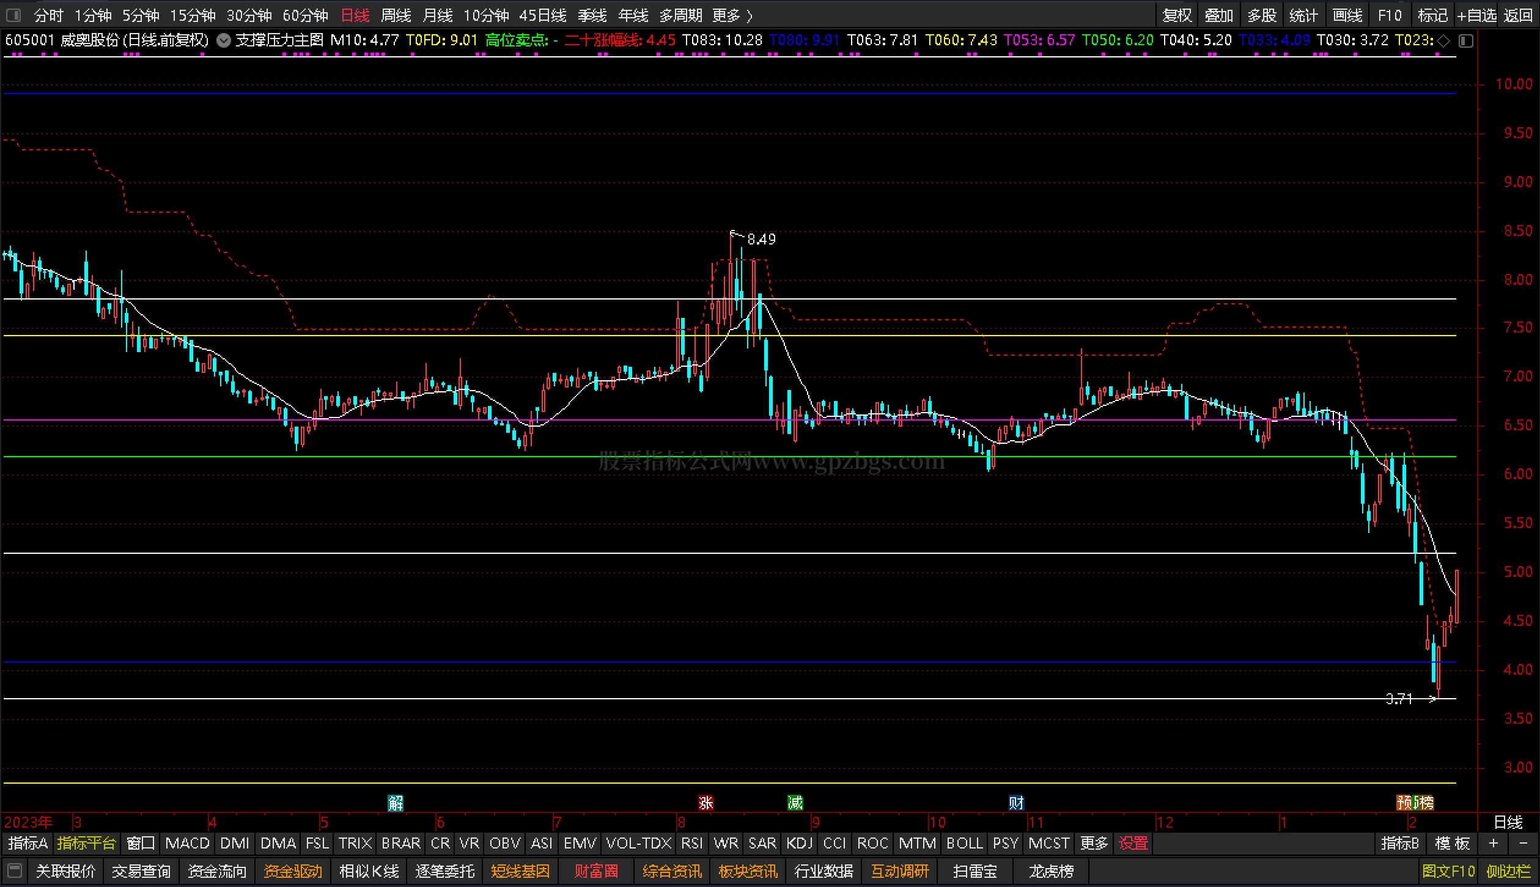Click the diamond icon at indicator line end
This screenshot has height=887, width=1540.
(x=1443, y=41)
